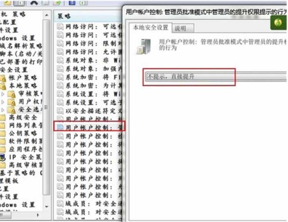Screen dimensions: 288x222
Task: Click the policy icon of 网络访问: 允许 row
Action: (x=60, y=52)
